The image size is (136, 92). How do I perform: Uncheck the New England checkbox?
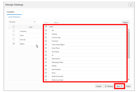pos(46,69)
